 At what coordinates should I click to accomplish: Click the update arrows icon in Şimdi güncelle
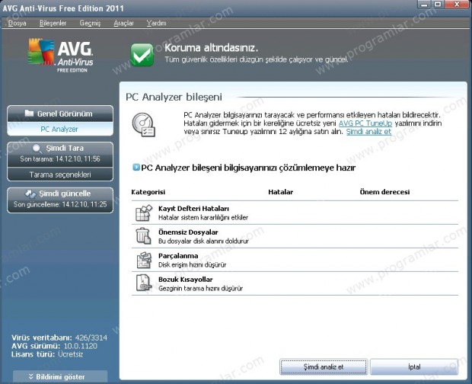pos(30,194)
